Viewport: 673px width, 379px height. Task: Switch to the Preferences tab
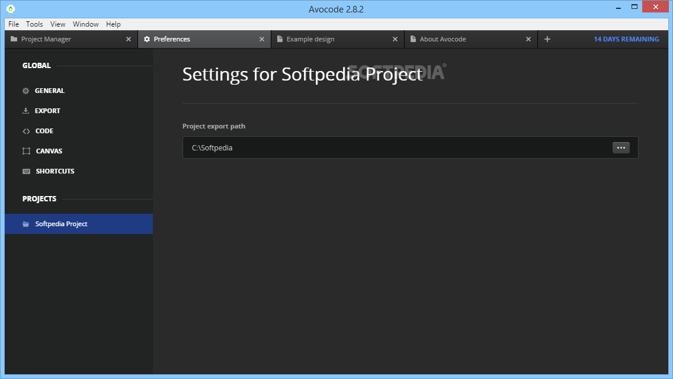(204, 39)
